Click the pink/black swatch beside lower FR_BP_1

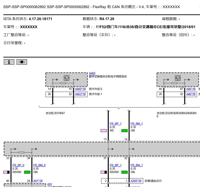click(x=104, y=172)
